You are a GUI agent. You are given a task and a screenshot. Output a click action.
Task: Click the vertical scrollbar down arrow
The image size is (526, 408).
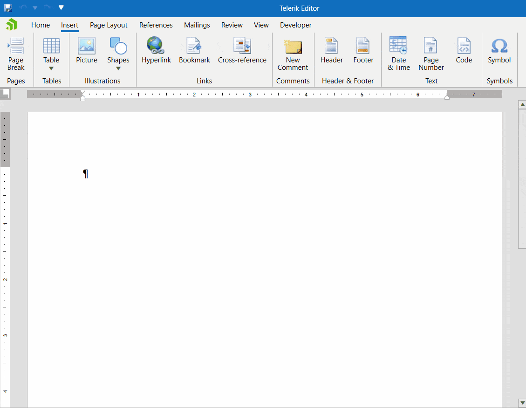click(x=522, y=402)
